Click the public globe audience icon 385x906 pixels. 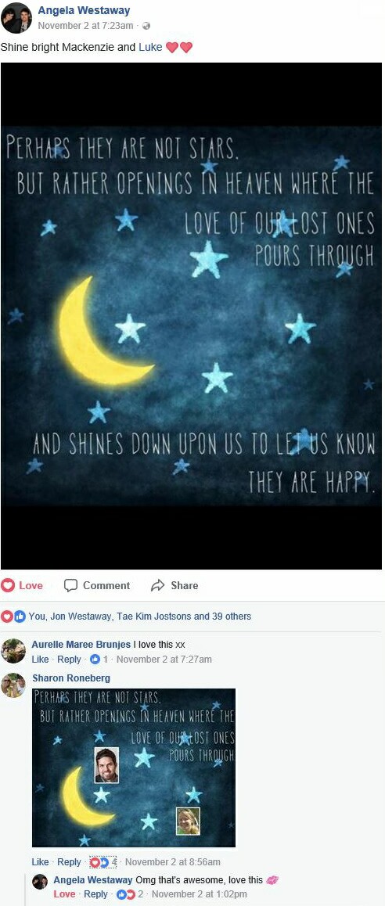coord(146,25)
